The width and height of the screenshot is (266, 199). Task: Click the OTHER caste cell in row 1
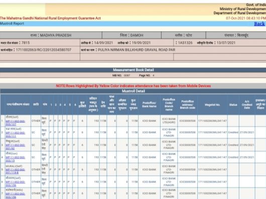click(36, 121)
